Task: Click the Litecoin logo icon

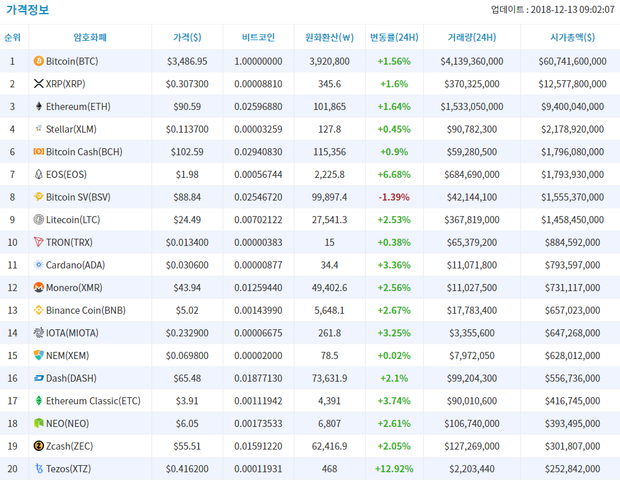Action: pos(38,219)
